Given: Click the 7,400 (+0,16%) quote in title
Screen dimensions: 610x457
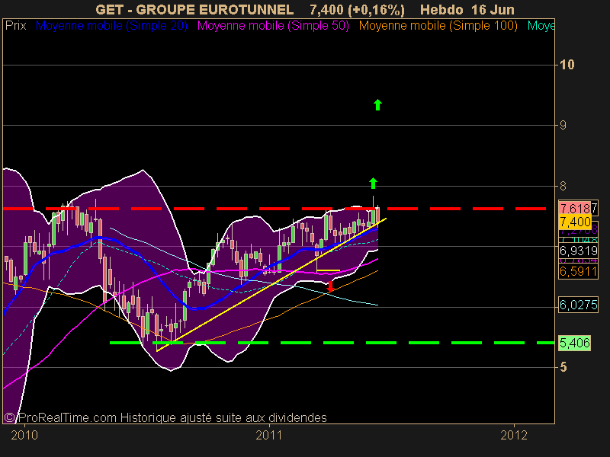Looking at the screenshot, I should coord(357,9).
